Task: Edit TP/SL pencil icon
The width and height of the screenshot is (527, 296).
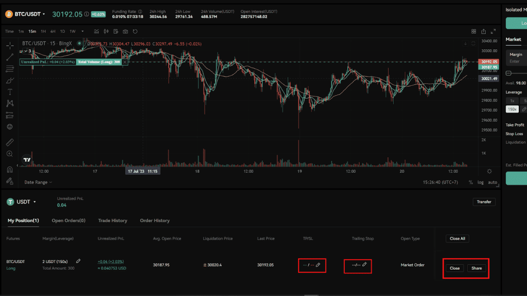Action: coord(318,265)
